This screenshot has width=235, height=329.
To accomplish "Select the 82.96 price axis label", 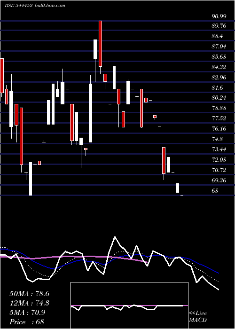I will [x=219, y=78].
